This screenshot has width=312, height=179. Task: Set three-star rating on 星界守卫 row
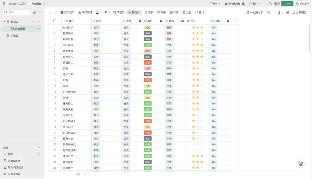tap(202, 39)
